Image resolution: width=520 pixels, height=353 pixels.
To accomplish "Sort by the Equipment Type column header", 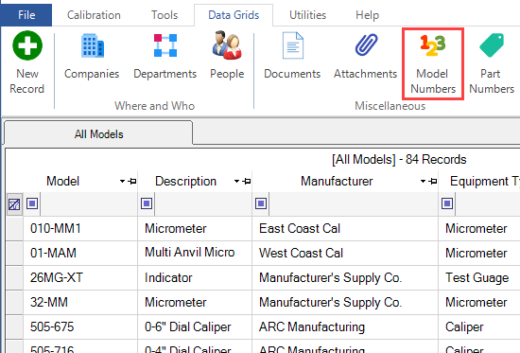I will (484, 182).
